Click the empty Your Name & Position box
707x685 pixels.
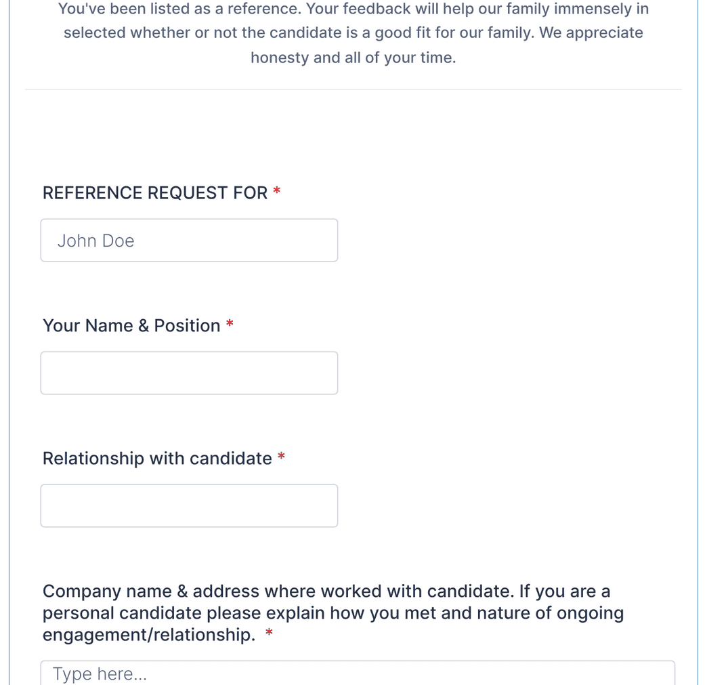pos(189,373)
